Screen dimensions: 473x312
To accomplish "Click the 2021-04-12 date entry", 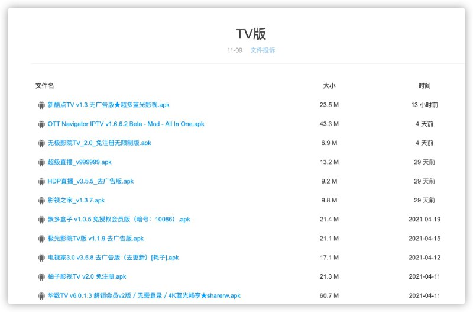I will click(x=425, y=258).
